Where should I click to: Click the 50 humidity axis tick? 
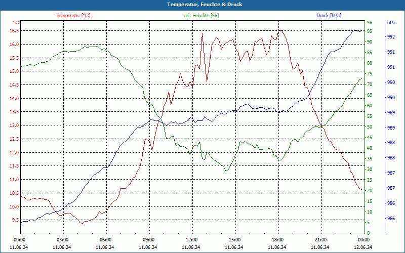(x=370, y=127)
